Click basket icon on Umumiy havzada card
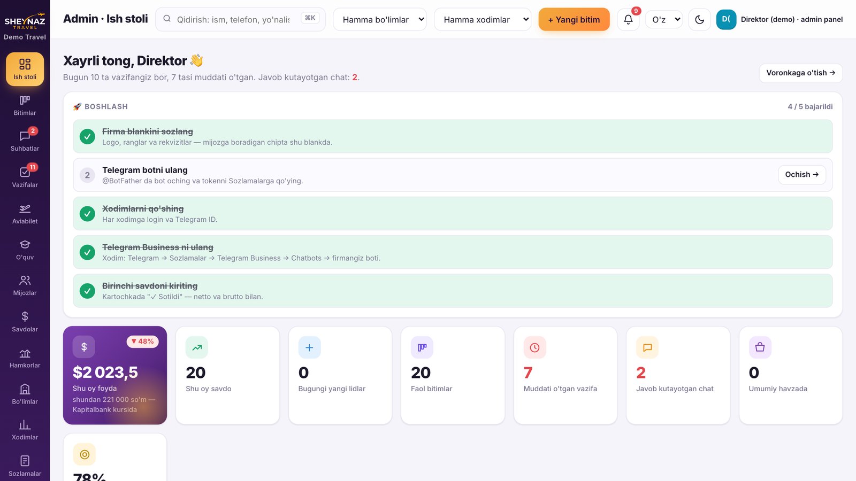Image resolution: width=856 pixels, height=481 pixels. (x=760, y=347)
